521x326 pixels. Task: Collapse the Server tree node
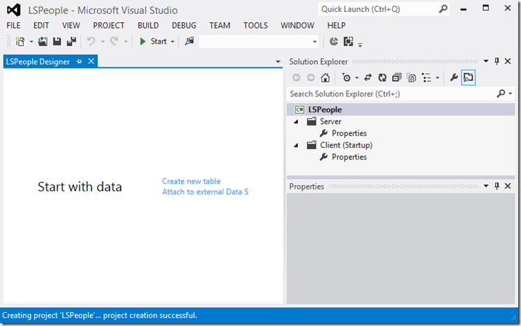(296, 122)
